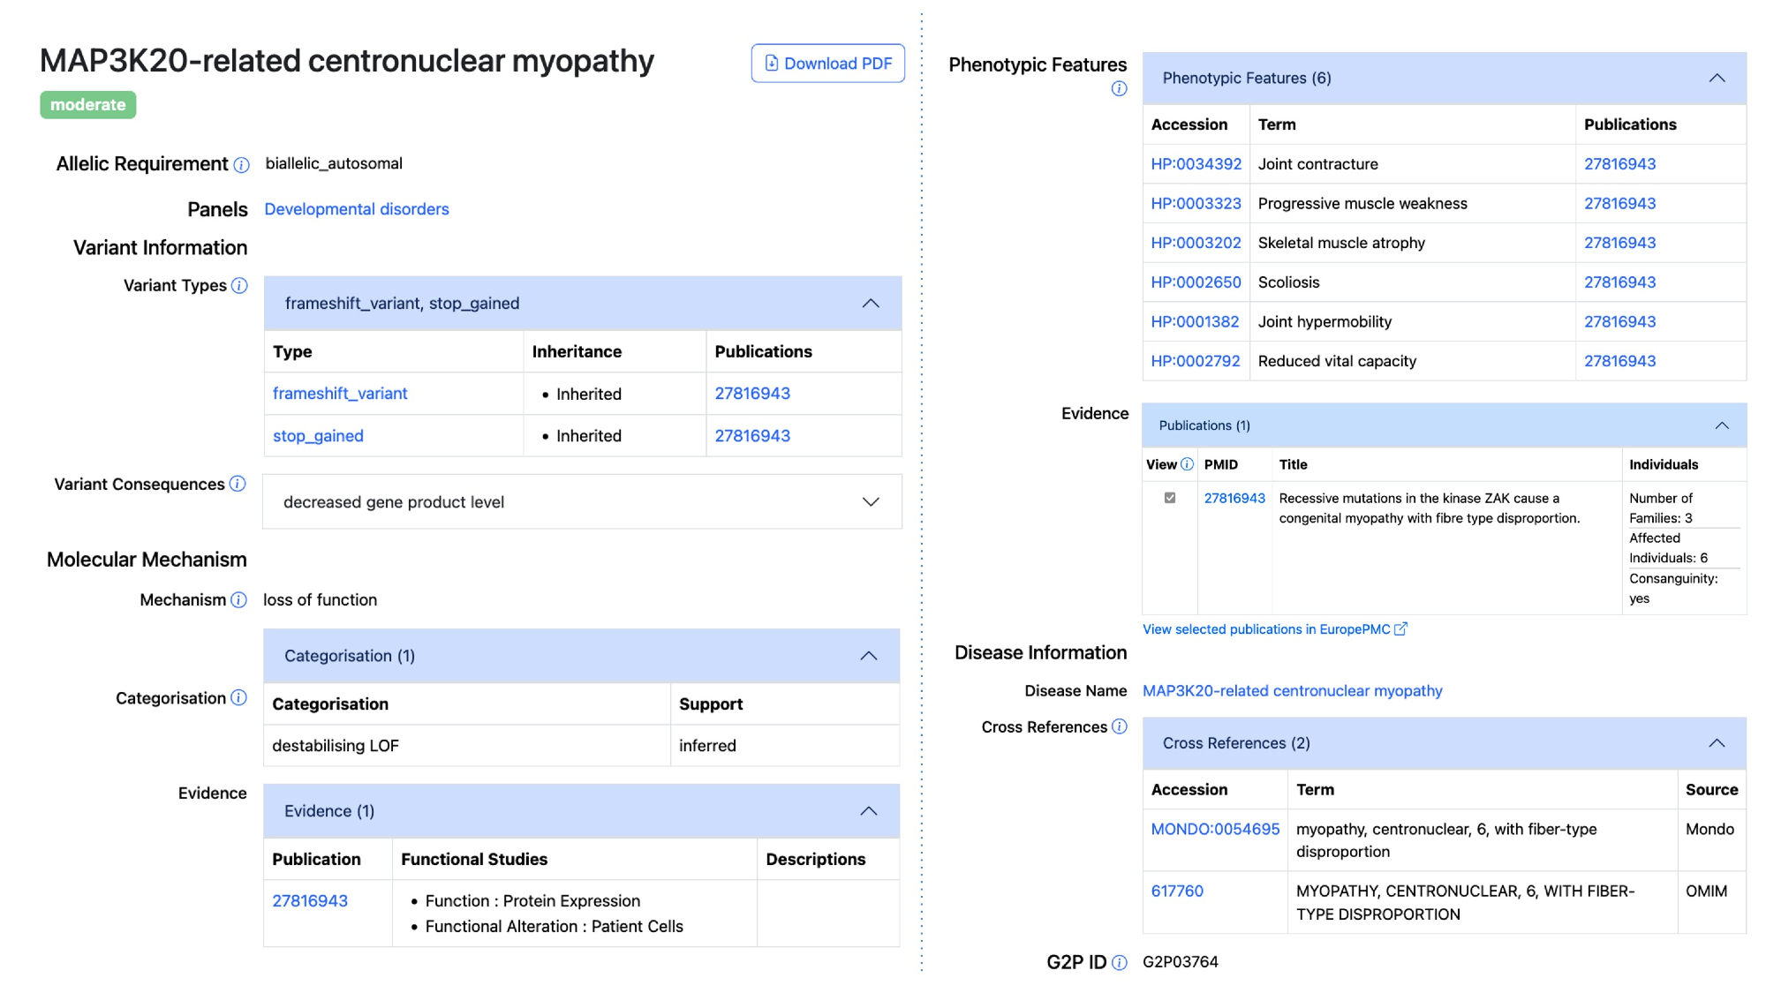Click info icon next to G2P ID
The width and height of the screenshot is (1766, 993).
tap(1119, 962)
